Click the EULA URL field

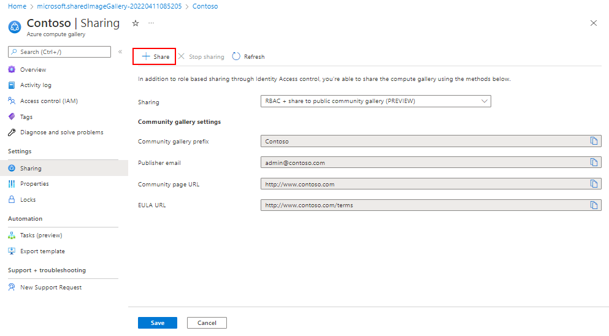click(x=431, y=205)
